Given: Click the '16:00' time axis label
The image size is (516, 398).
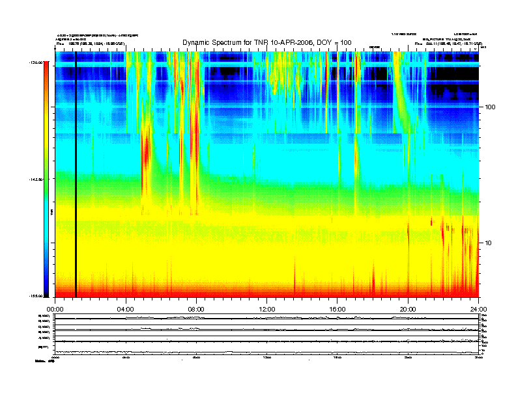Looking at the screenshot, I should pos(337,310).
